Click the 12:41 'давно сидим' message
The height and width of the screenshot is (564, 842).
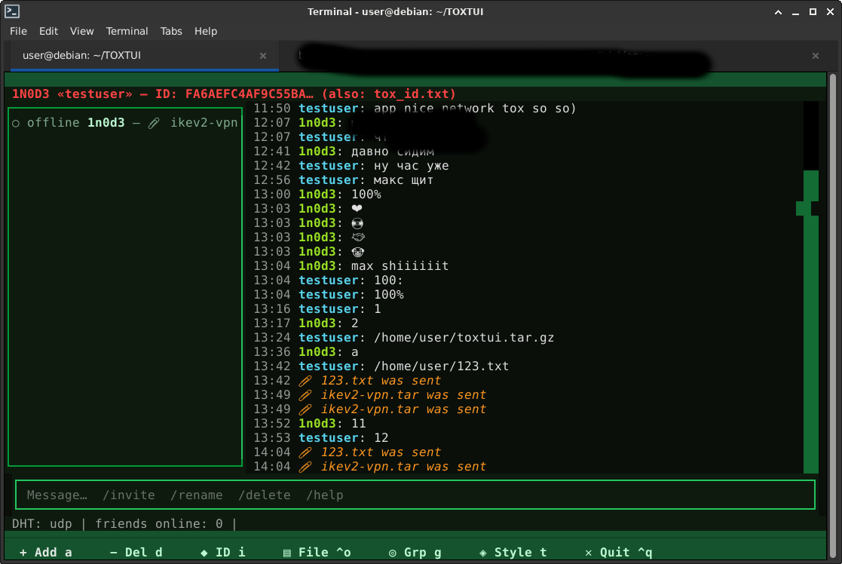tap(393, 152)
